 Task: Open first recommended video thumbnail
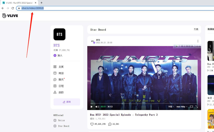coord(211,51)
